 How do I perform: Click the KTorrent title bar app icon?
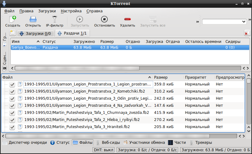tap(4, 3)
